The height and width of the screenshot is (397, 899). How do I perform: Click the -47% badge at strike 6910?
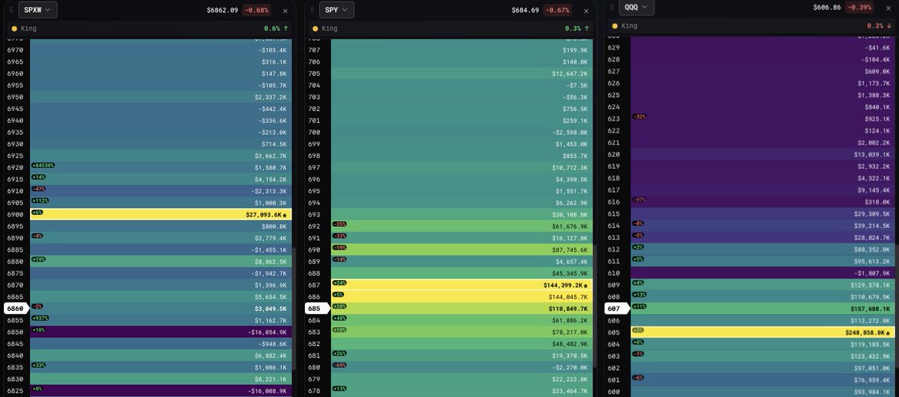pyautogui.click(x=38, y=189)
